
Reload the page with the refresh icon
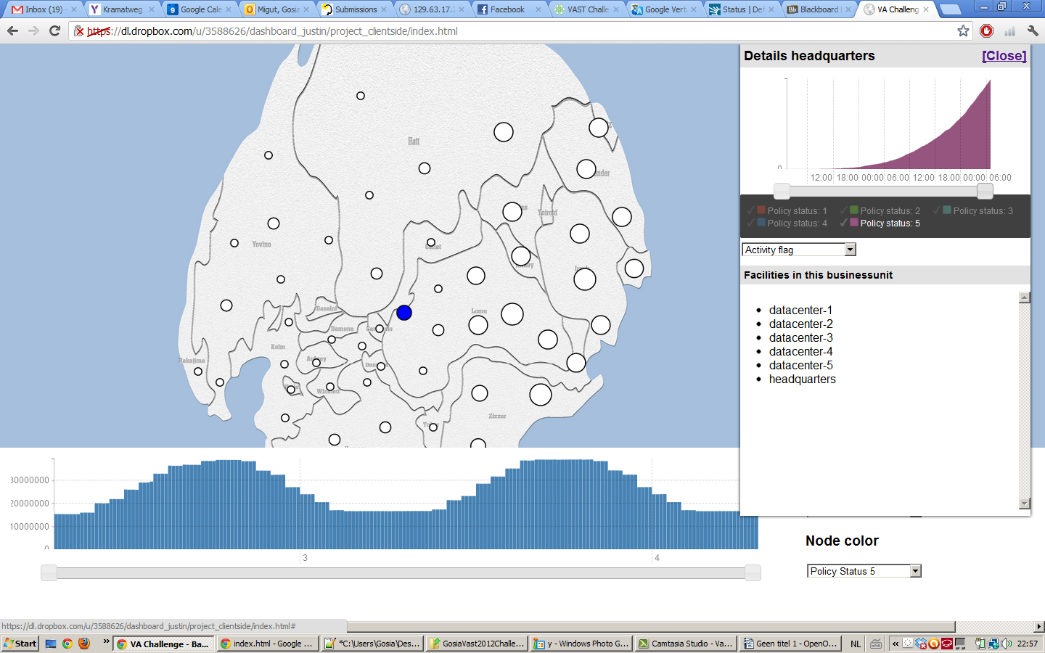54,30
